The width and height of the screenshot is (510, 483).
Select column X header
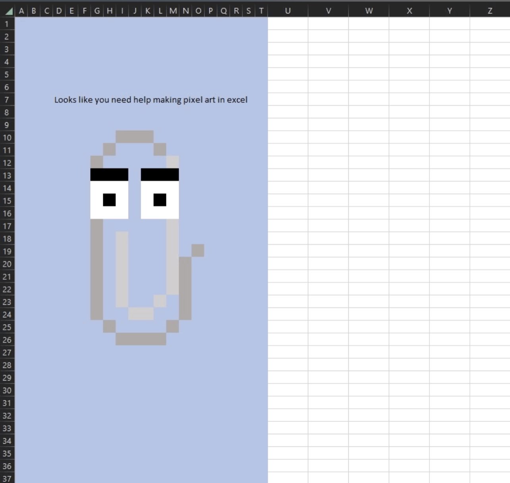point(410,11)
